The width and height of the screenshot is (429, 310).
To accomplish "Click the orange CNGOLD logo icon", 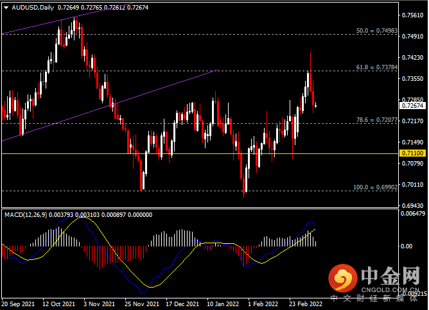I will tap(340, 280).
